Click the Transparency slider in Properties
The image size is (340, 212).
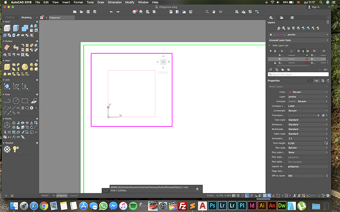click(304, 116)
